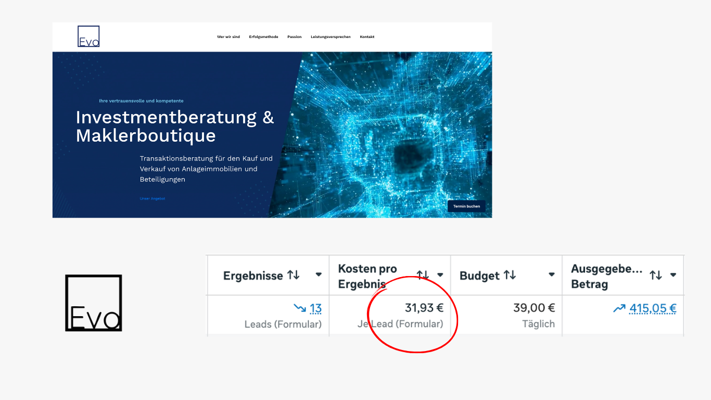Screen dimensions: 711x400
Task: Sort by Kosten pro Ergebnis arrows
Action: (423, 275)
